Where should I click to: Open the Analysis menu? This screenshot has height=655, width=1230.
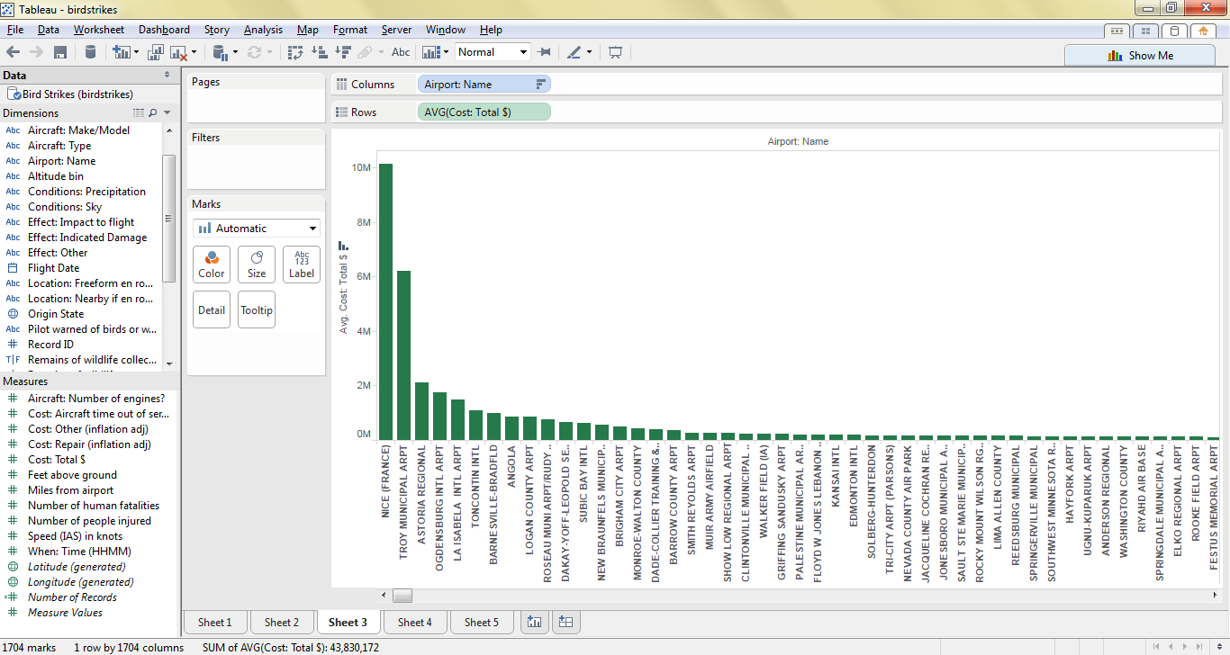click(x=263, y=30)
